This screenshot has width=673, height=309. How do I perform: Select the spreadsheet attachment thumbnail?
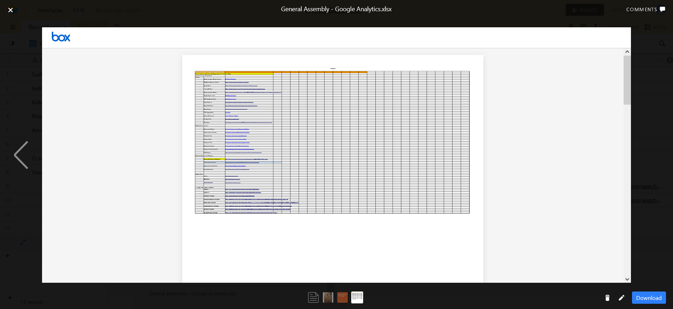tap(357, 297)
